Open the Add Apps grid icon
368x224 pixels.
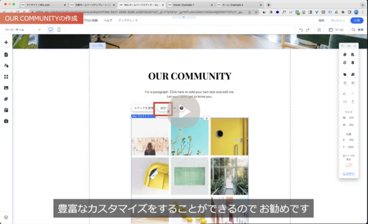pyautogui.click(x=6, y=76)
